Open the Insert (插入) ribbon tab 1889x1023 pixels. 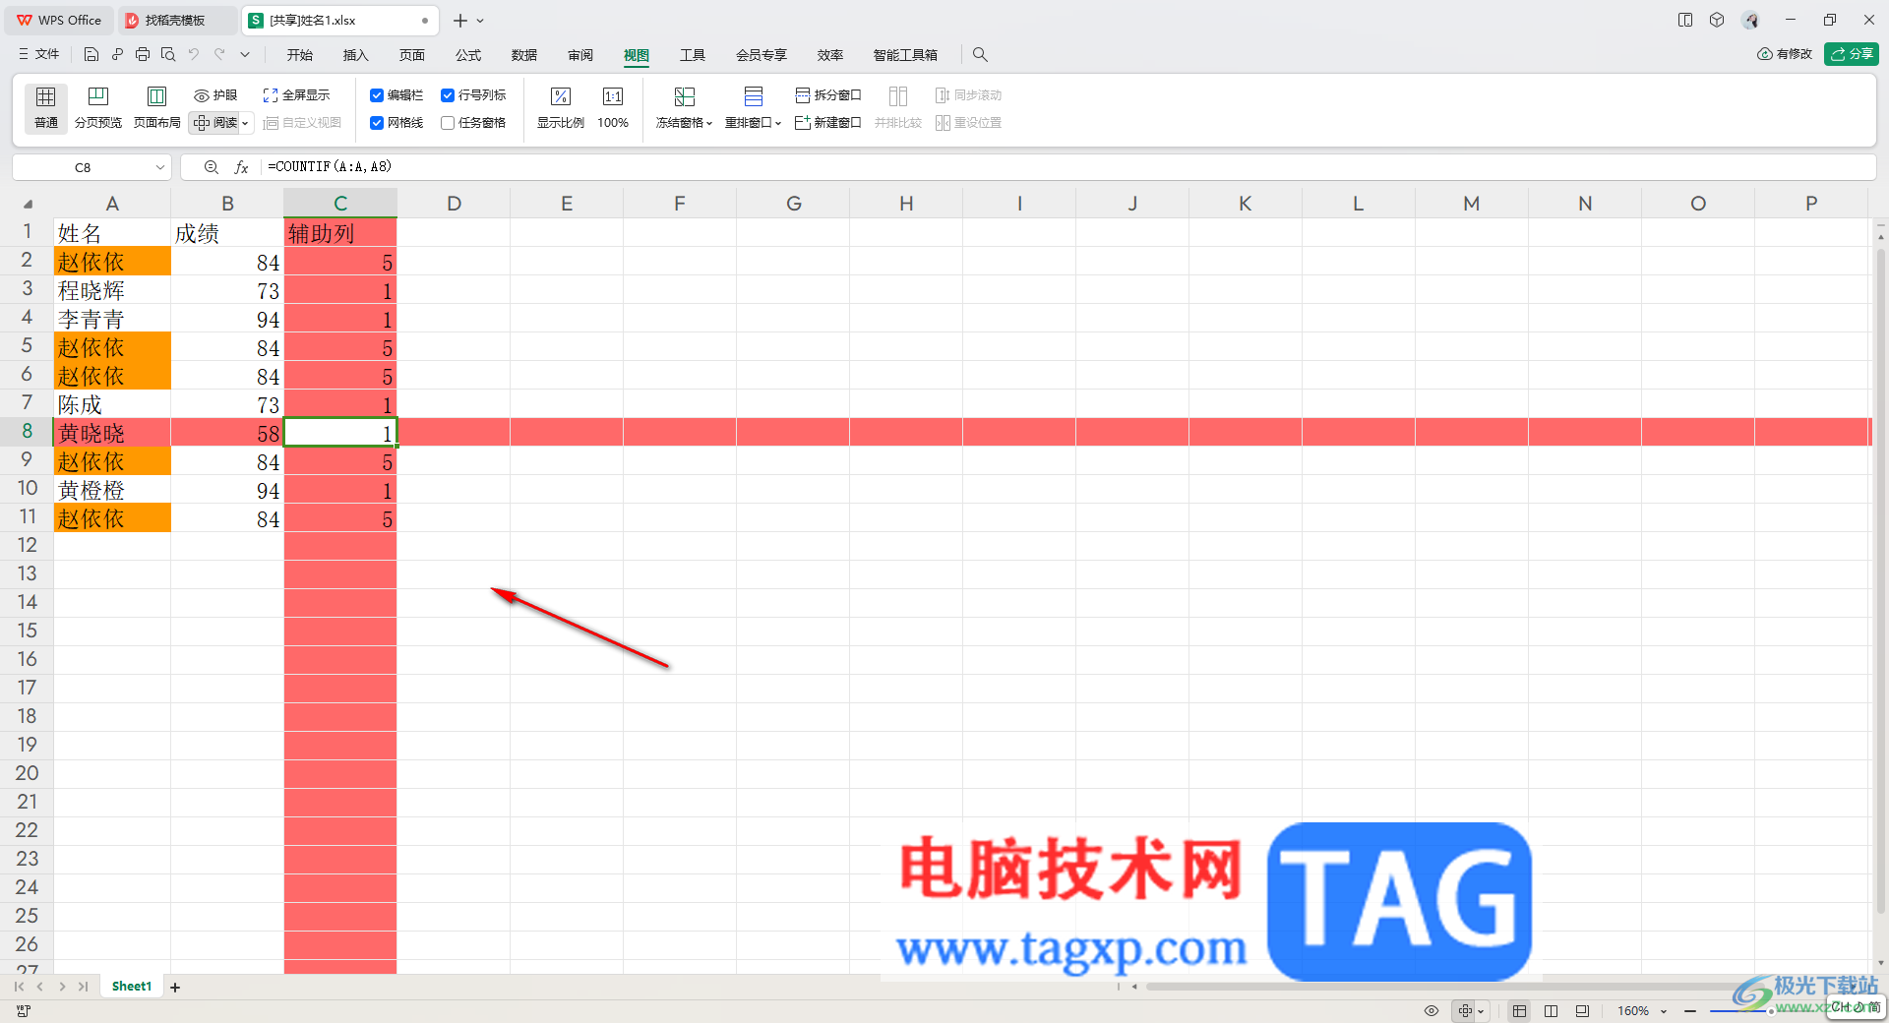click(355, 55)
